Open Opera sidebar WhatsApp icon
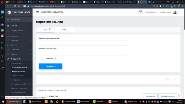 [x=2, y=30]
